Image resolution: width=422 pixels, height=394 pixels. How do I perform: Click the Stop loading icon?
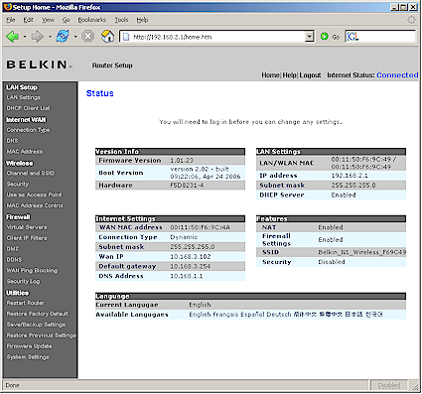click(87, 37)
